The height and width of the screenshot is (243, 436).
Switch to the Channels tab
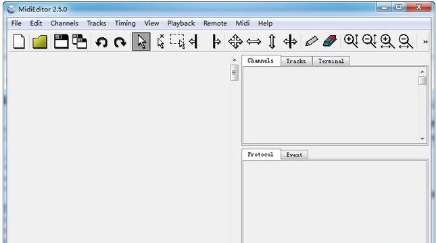click(261, 61)
